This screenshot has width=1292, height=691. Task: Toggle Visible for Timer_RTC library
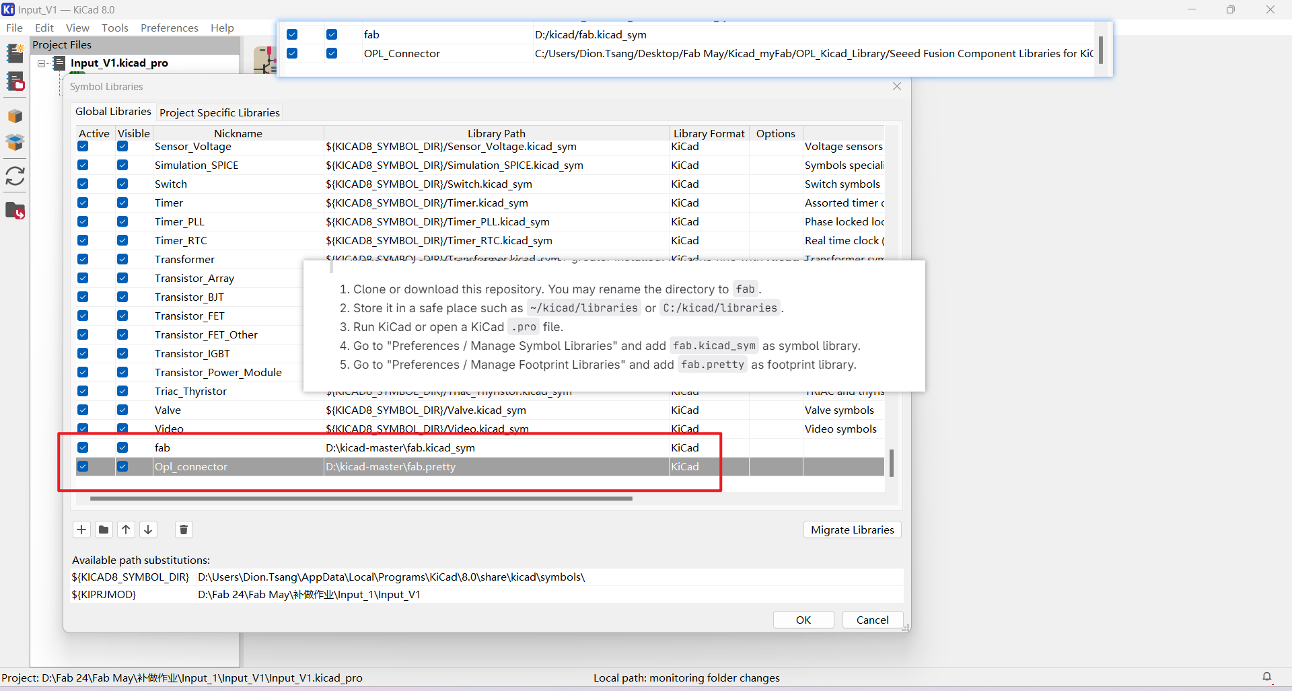click(x=122, y=240)
